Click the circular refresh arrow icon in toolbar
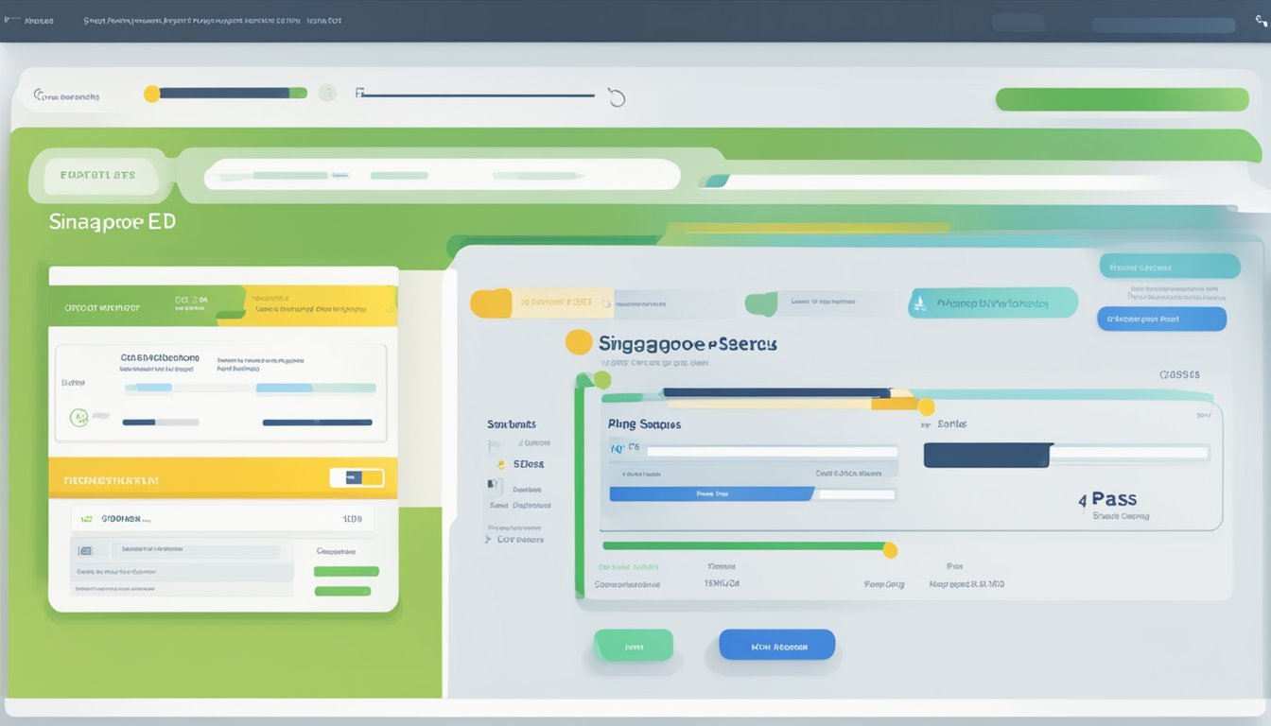The image size is (1271, 726). (x=617, y=97)
